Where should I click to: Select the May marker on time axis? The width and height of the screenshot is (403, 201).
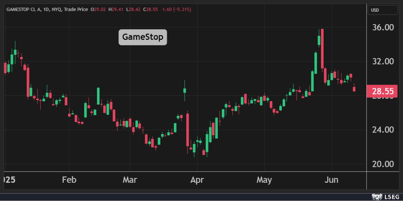click(264, 180)
